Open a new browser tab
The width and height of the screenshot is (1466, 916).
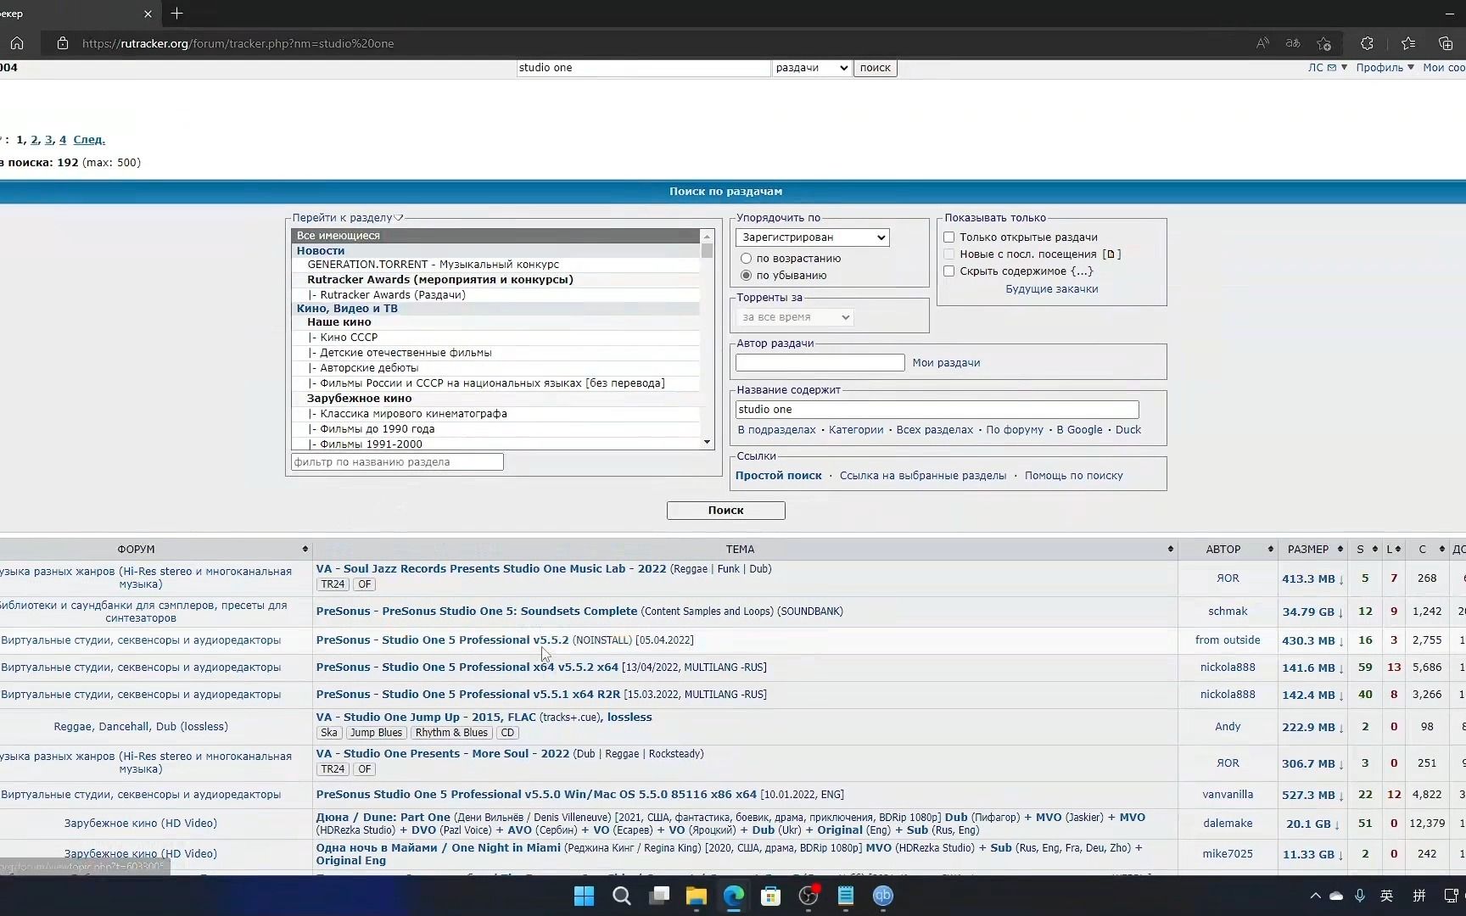(x=176, y=14)
